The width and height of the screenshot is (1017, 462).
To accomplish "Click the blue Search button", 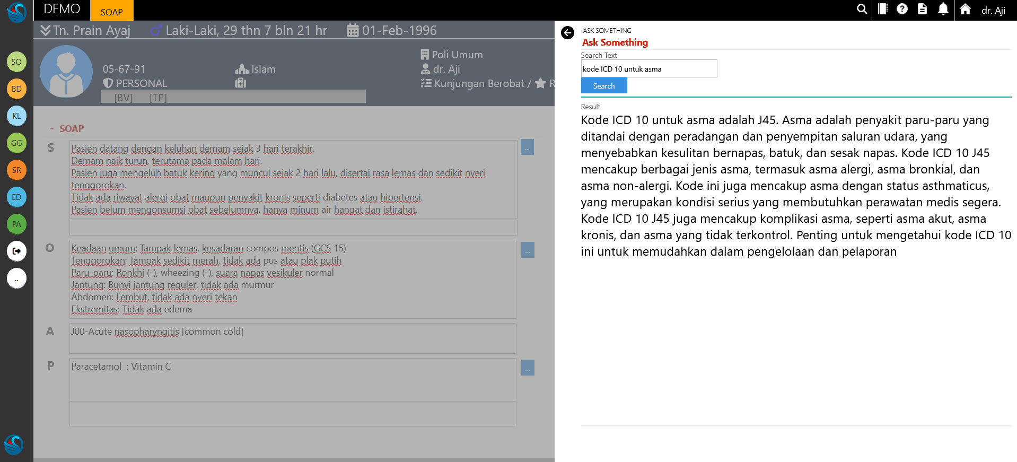I will (x=604, y=86).
